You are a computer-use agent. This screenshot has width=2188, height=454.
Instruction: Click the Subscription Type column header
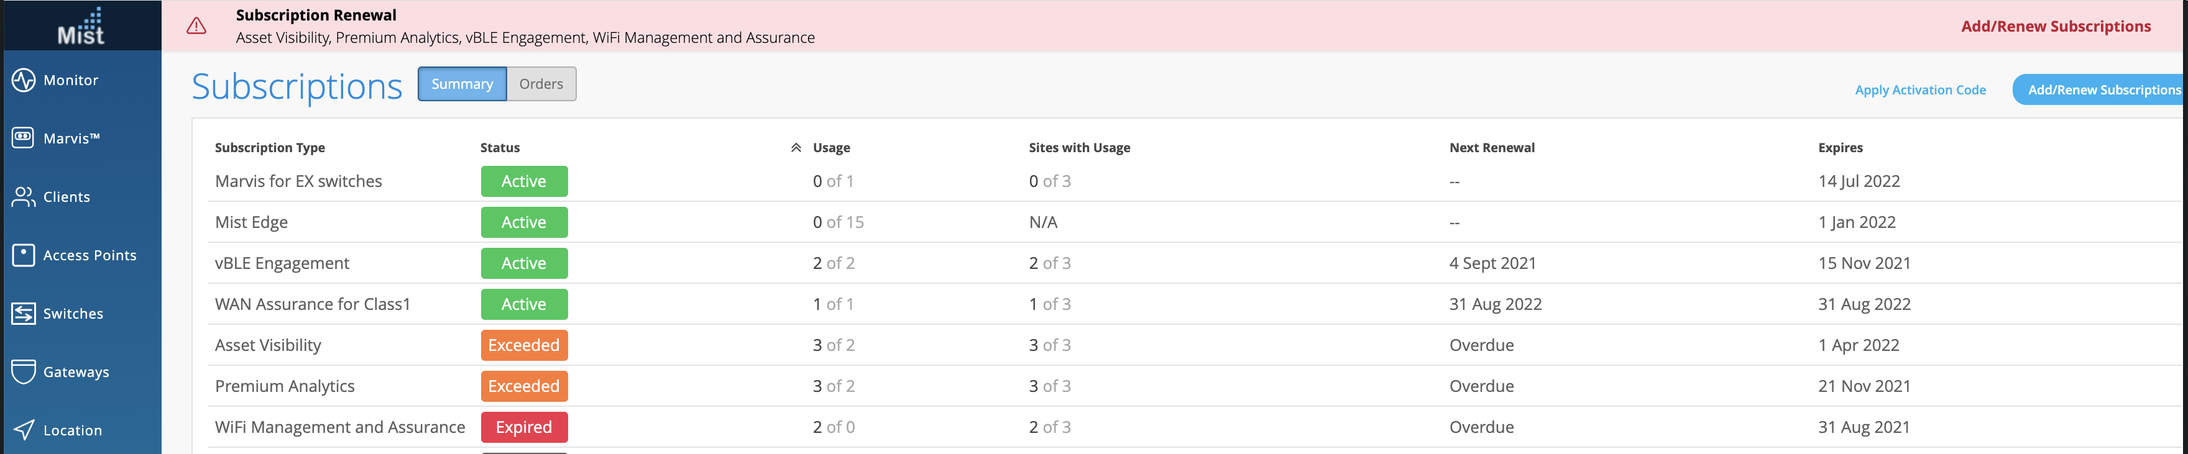click(270, 148)
